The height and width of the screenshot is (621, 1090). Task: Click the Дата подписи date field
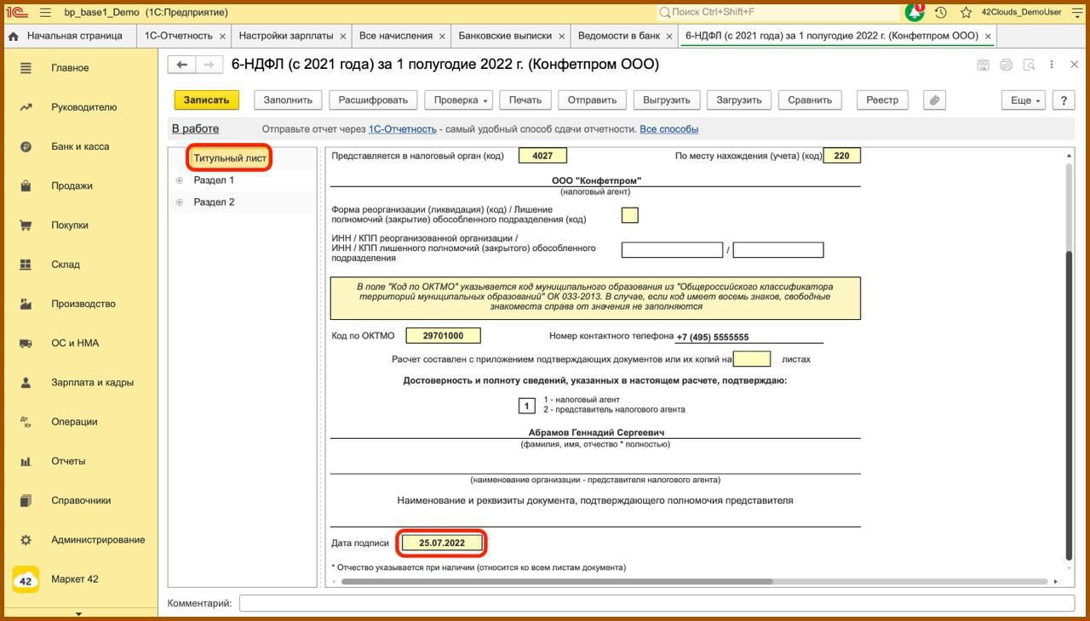442,543
